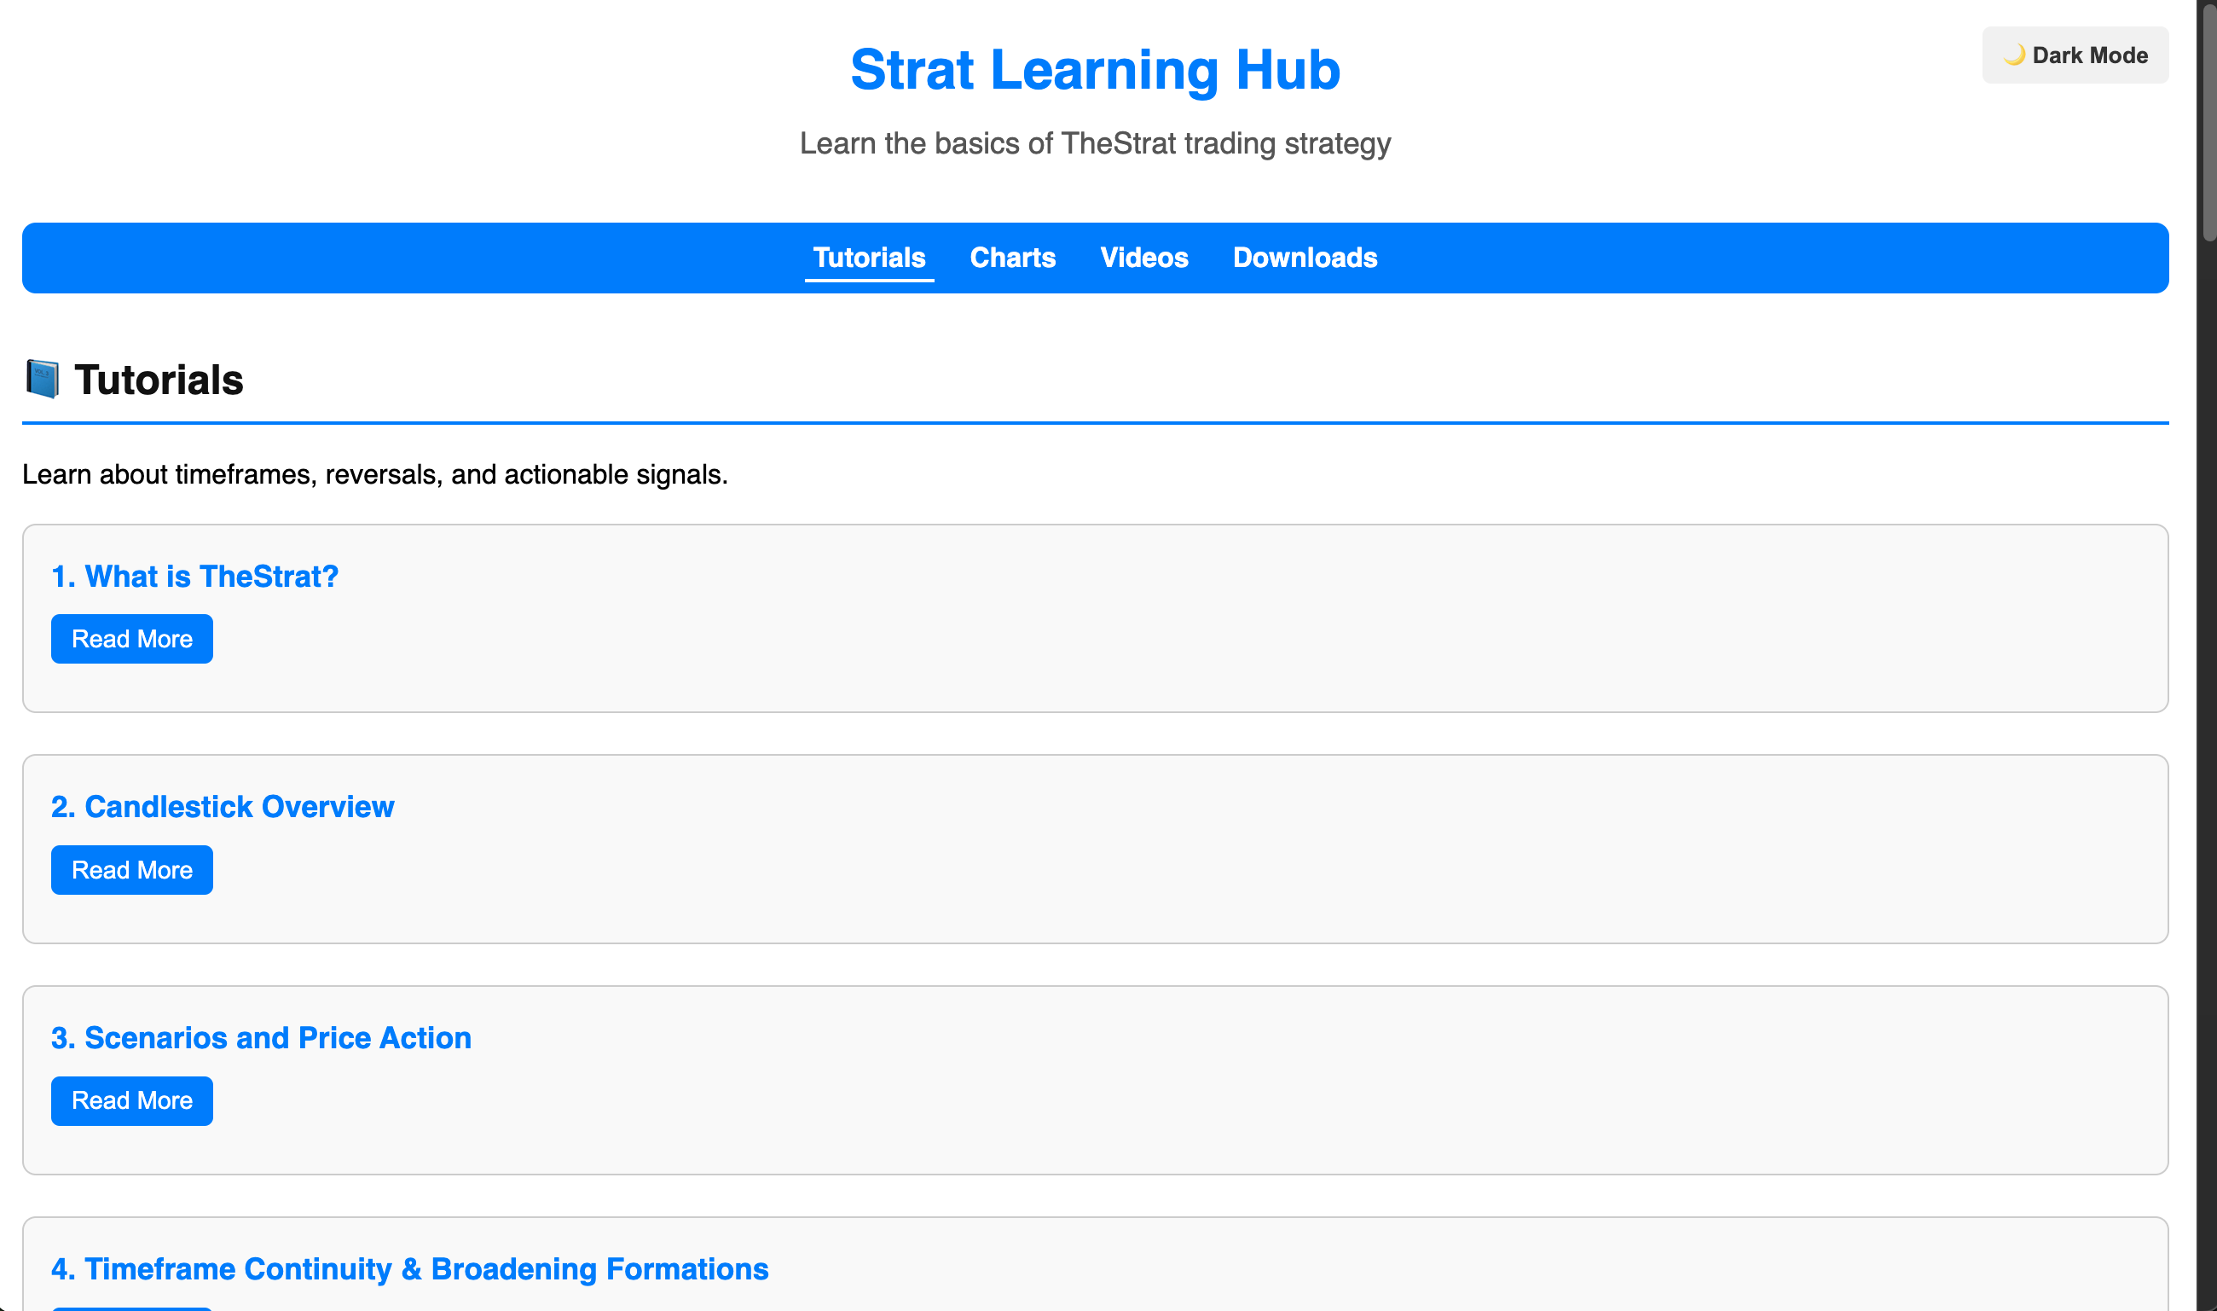This screenshot has width=2217, height=1311.
Task: Click Read More under 'What is TheStrat?'
Action: [130, 638]
